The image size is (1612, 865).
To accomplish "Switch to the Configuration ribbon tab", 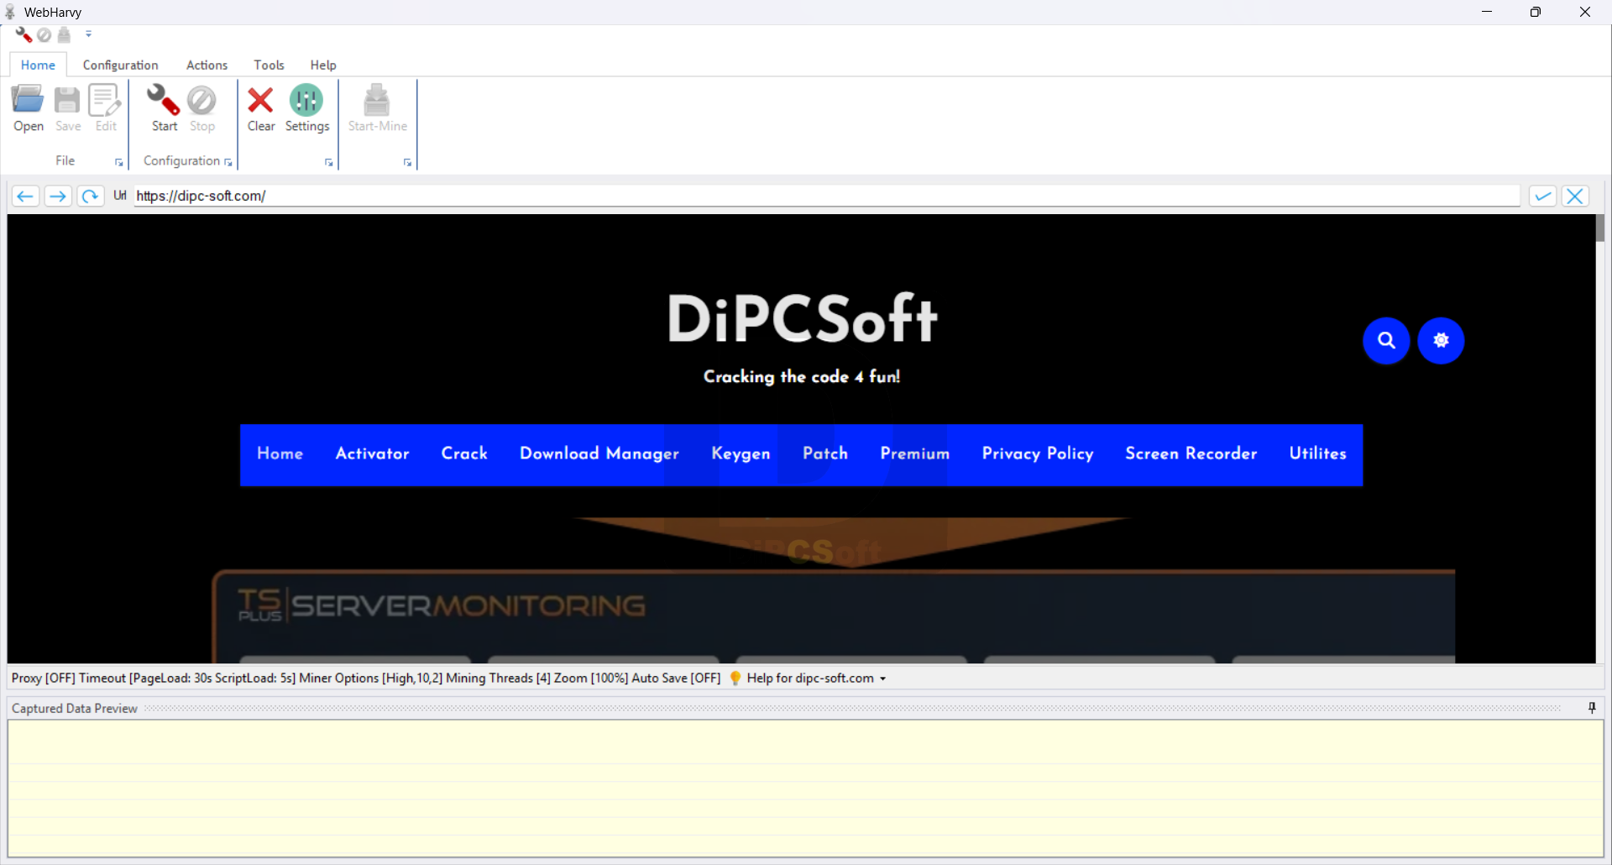I will pyautogui.click(x=120, y=65).
